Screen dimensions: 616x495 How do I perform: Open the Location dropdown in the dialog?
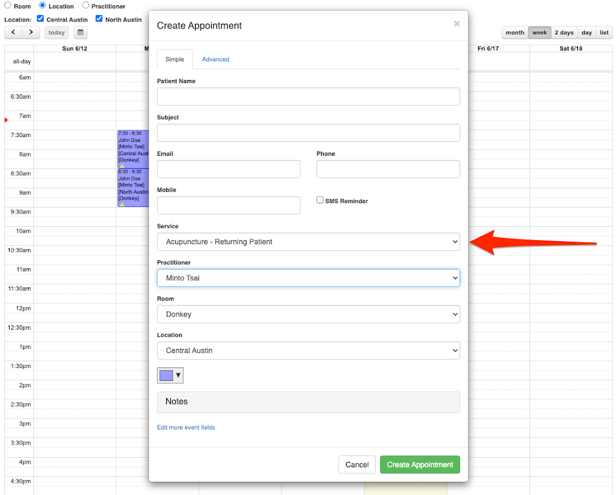click(308, 351)
